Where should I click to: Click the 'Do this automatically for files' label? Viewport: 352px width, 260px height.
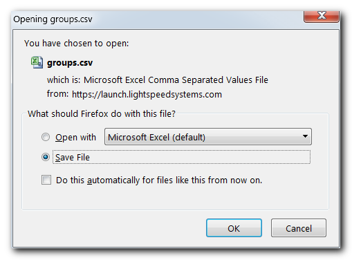click(x=159, y=180)
